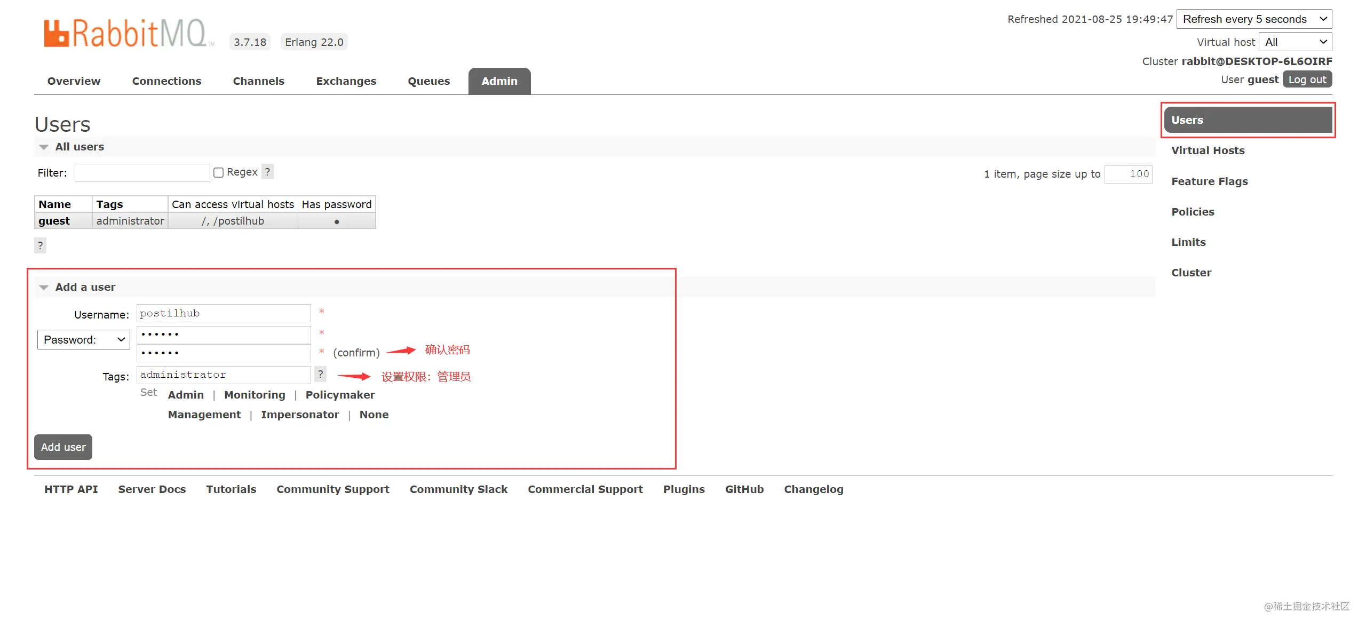Go to the Exchanges tab
The height and width of the screenshot is (628, 1366).
click(x=346, y=81)
